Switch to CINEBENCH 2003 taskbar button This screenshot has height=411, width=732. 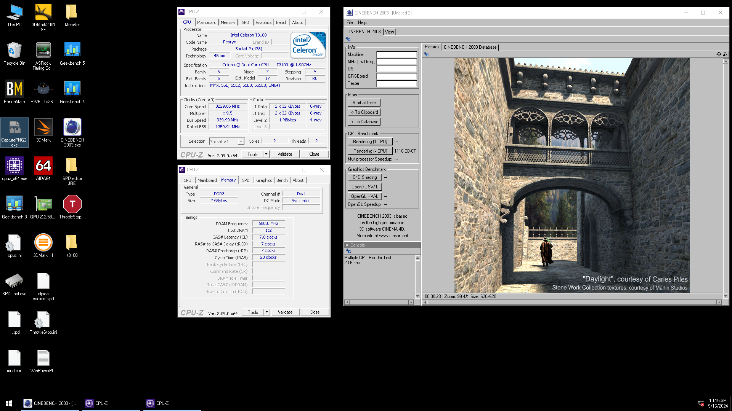click(50, 403)
